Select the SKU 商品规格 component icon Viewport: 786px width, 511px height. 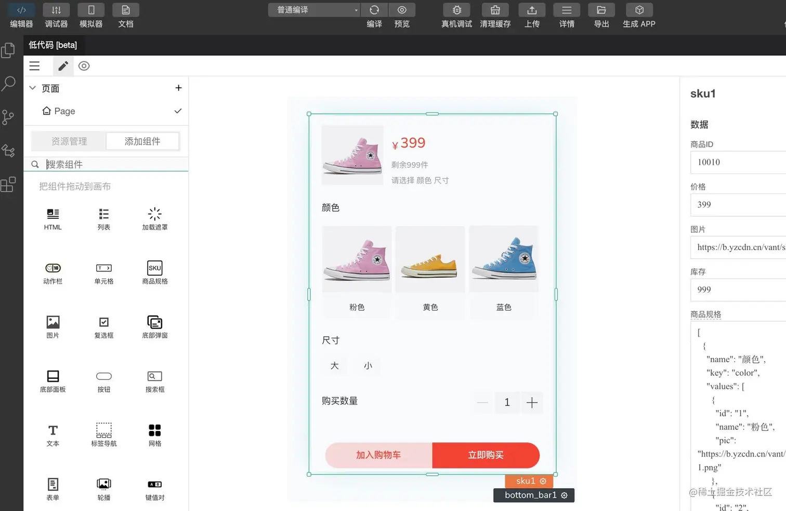pos(154,268)
